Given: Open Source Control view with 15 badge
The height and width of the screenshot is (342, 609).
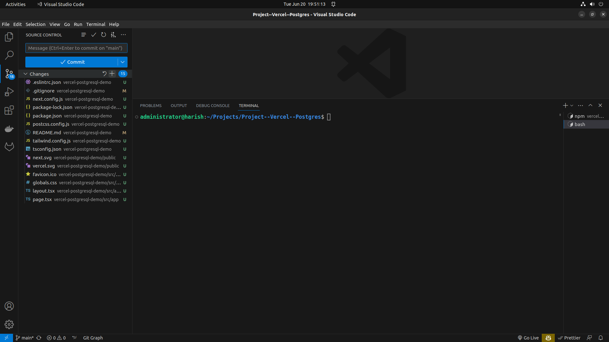Looking at the screenshot, I should click(9, 74).
